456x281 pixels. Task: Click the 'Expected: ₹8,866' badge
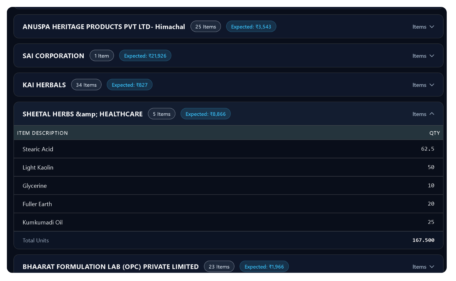206,114
